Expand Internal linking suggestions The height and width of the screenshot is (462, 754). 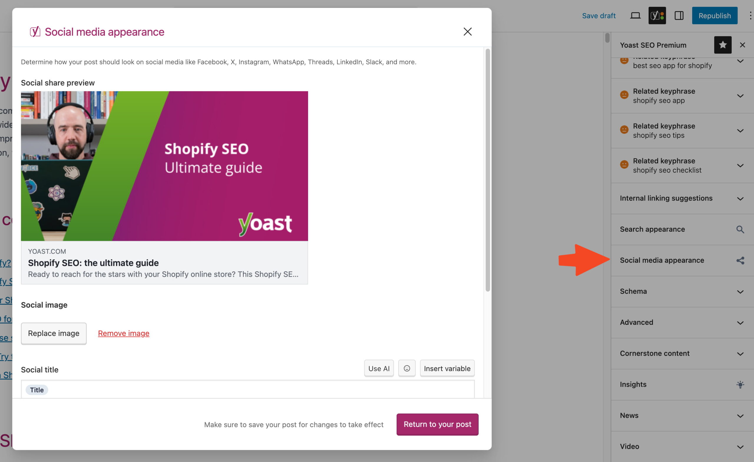(740, 198)
